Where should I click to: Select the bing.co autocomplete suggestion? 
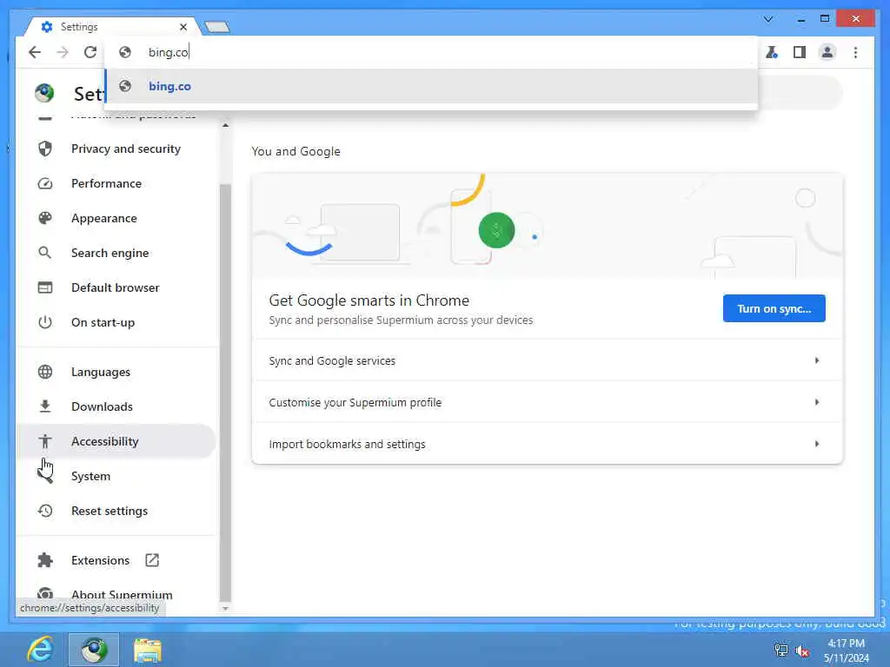pos(431,86)
